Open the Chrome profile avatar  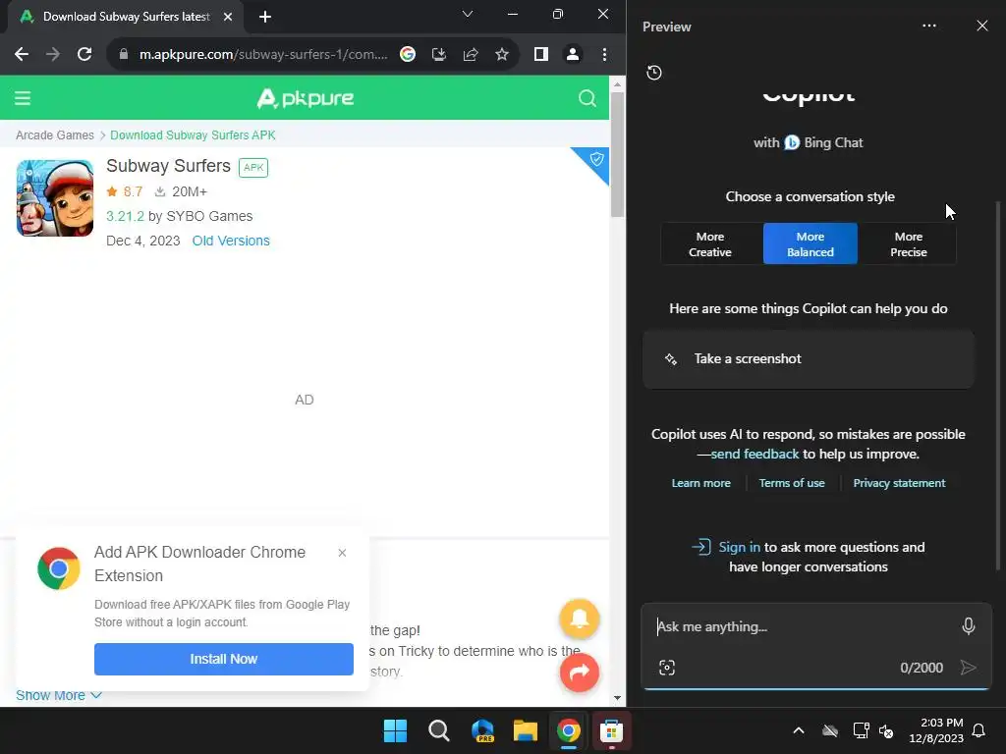573,55
